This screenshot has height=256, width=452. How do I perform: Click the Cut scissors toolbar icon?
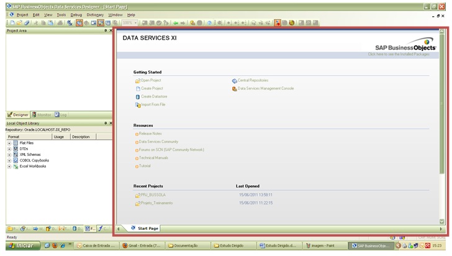(36, 23)
